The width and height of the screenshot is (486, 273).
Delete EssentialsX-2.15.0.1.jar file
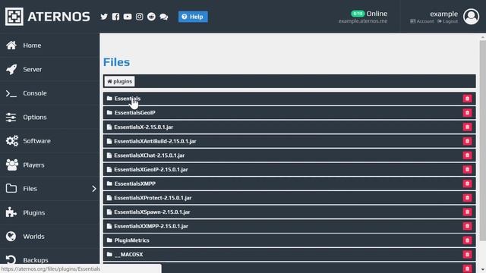click(467, 127)
